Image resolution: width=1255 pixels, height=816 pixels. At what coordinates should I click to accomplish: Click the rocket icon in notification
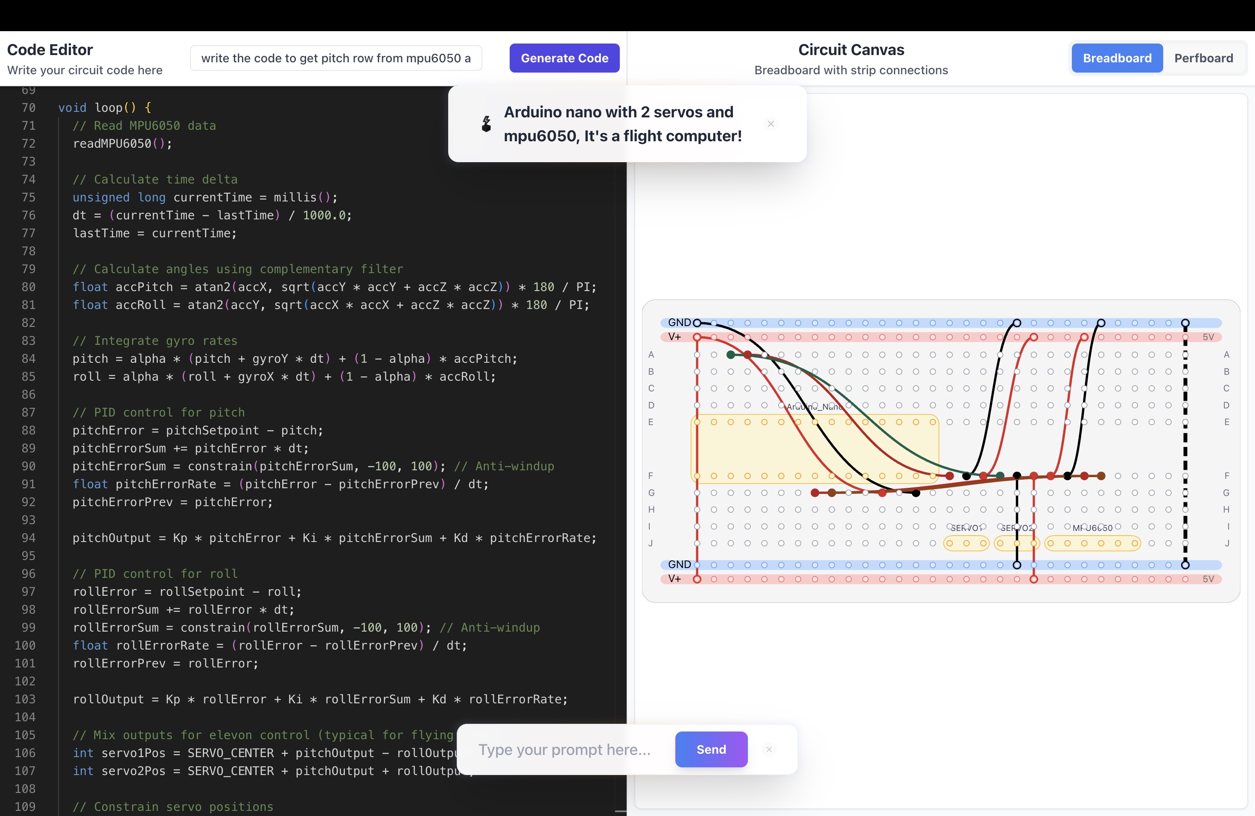[x=486, y=124]
